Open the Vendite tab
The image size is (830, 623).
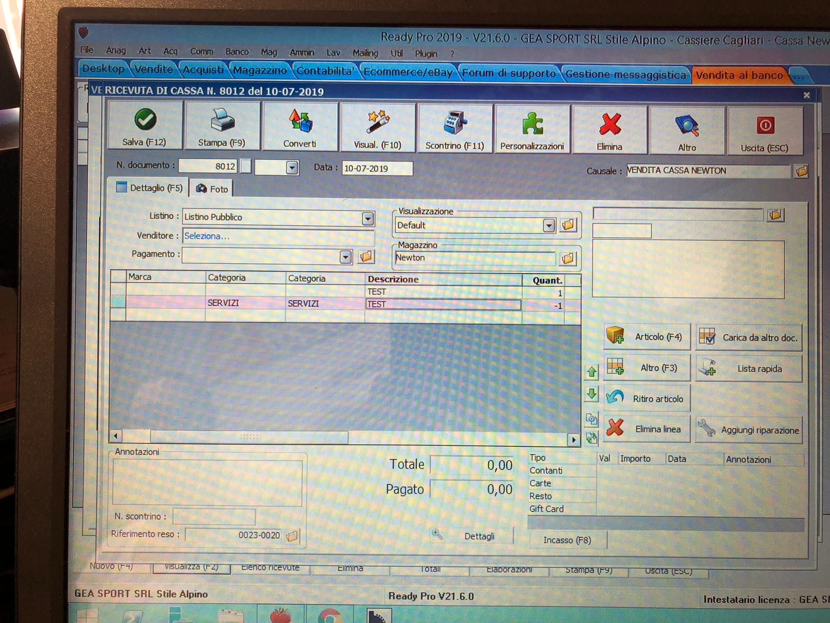[154, 69]
